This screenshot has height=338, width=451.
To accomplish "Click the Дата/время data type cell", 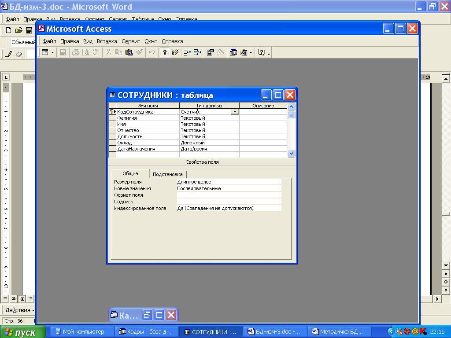I will pyautogui.click(x=209, y=149).
